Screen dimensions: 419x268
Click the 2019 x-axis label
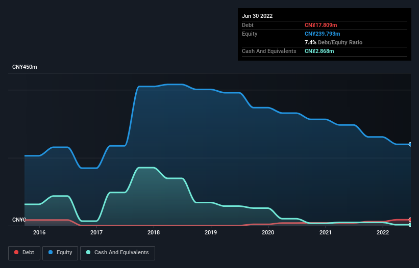point(211,232)
